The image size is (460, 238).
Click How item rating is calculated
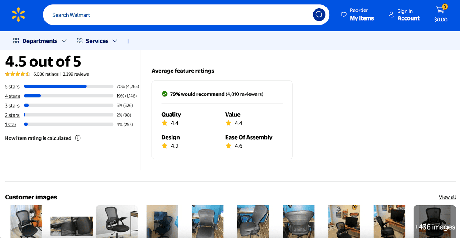point(38,138)
